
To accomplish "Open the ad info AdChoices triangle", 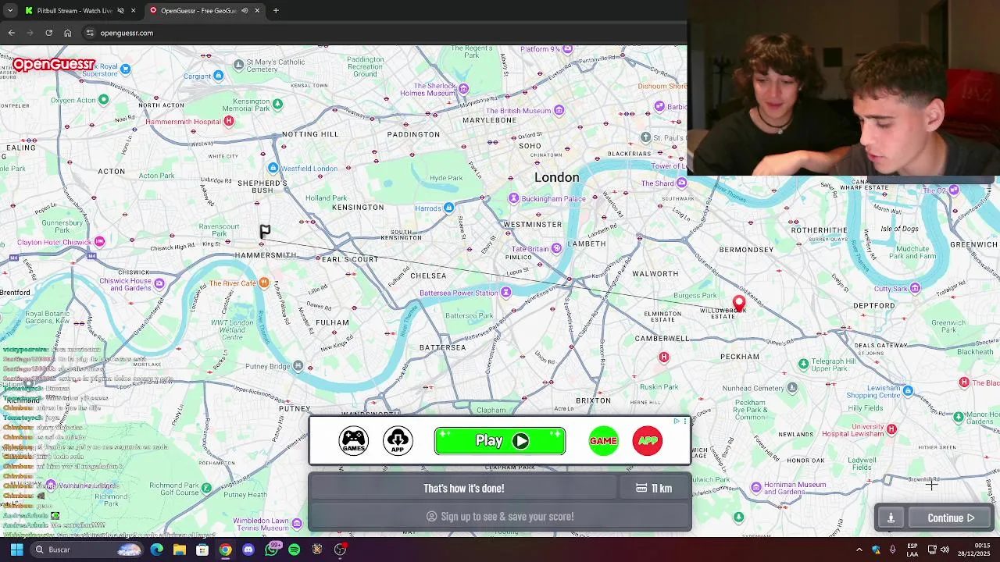I will click(677, 421).
